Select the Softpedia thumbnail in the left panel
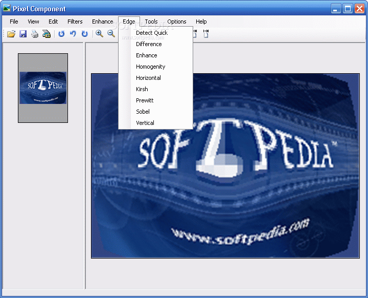Screen dimensions: 368x298 pyautogui.click(x=43, y=88)
